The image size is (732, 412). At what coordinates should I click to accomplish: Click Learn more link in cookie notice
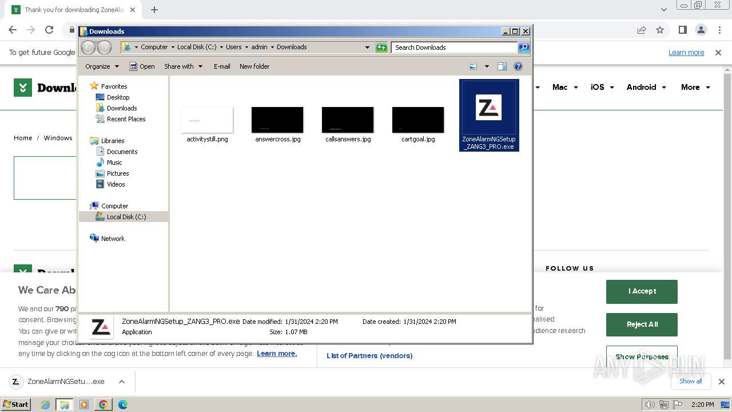277,354
